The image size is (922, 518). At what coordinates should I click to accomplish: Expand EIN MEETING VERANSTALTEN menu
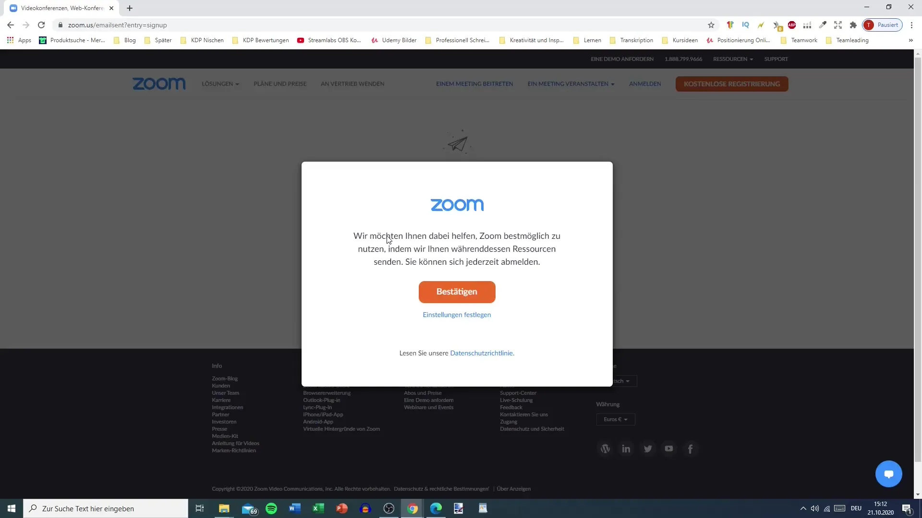click(571, 83)
